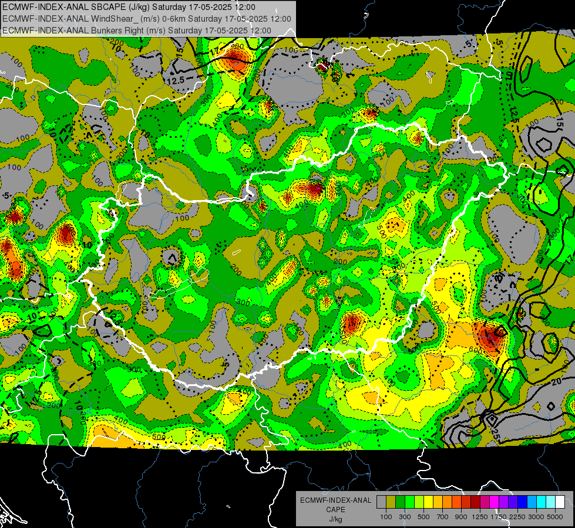
Task: Click the 100 value on legend scale
Action: pos(386,517)
